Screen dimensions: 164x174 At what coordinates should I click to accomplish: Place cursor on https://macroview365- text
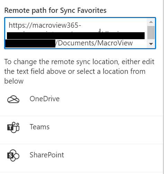(45, 25)
